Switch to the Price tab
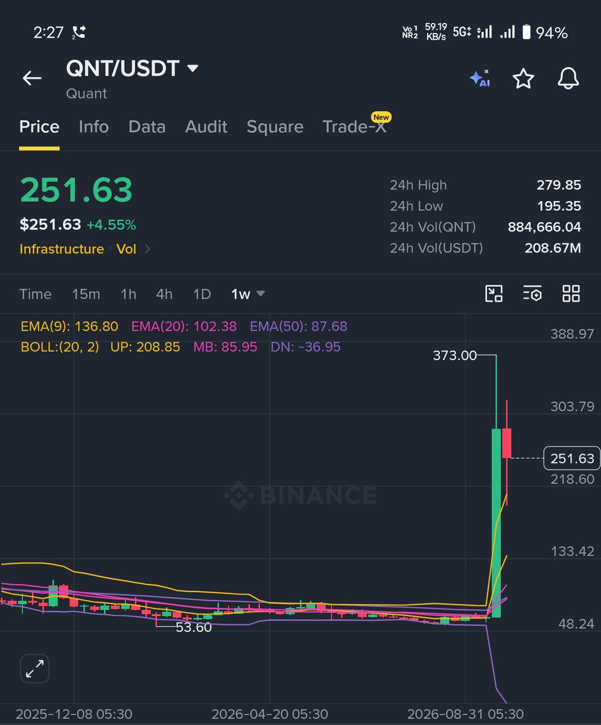The image size is (601, 725). pyautogui.click(x=39, y=127)
